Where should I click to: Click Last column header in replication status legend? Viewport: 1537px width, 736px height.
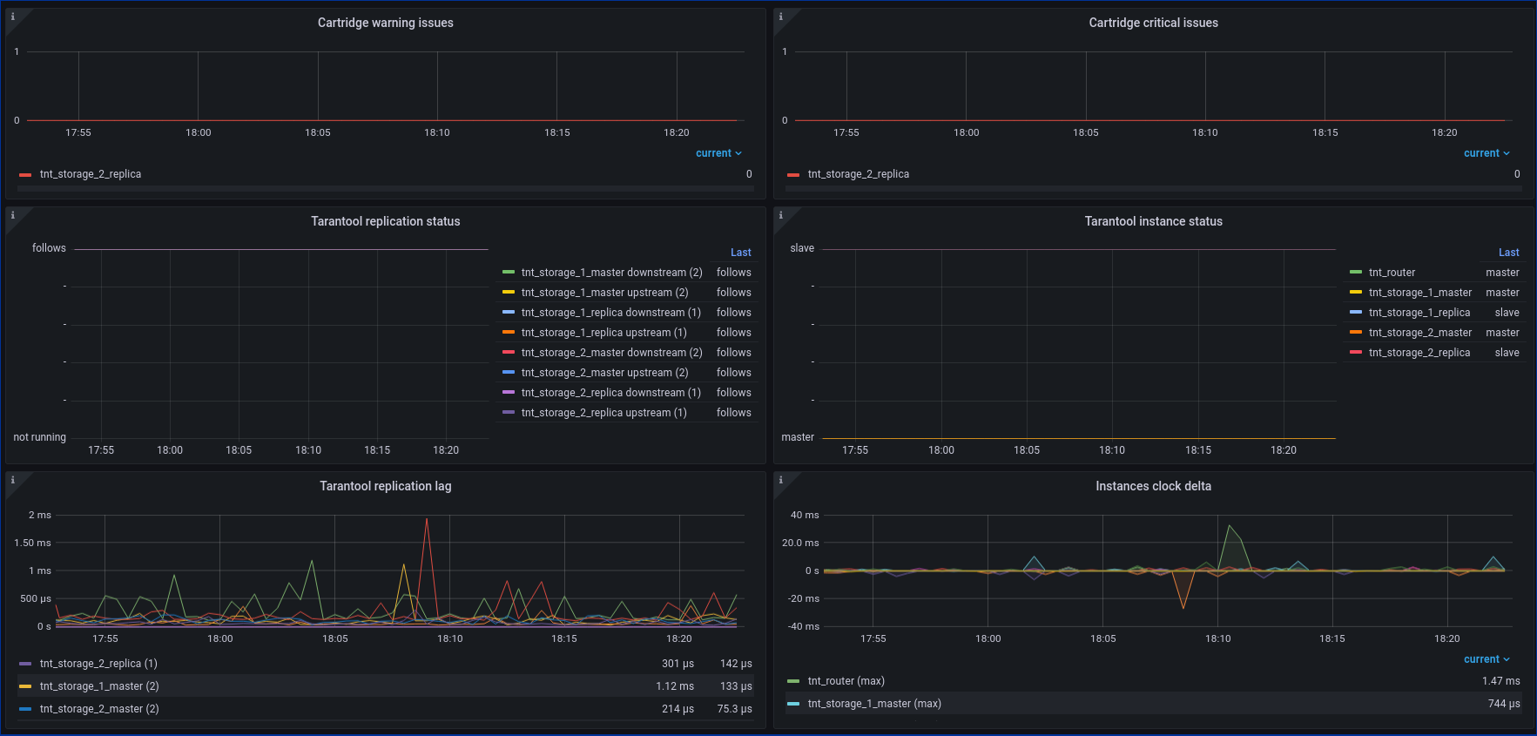[740, 253]
